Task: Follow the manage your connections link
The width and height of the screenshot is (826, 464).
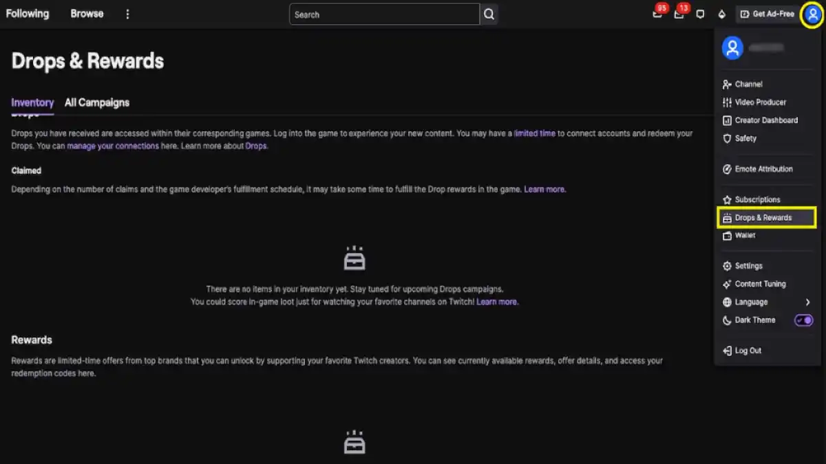Action: [x=113, y=146]
